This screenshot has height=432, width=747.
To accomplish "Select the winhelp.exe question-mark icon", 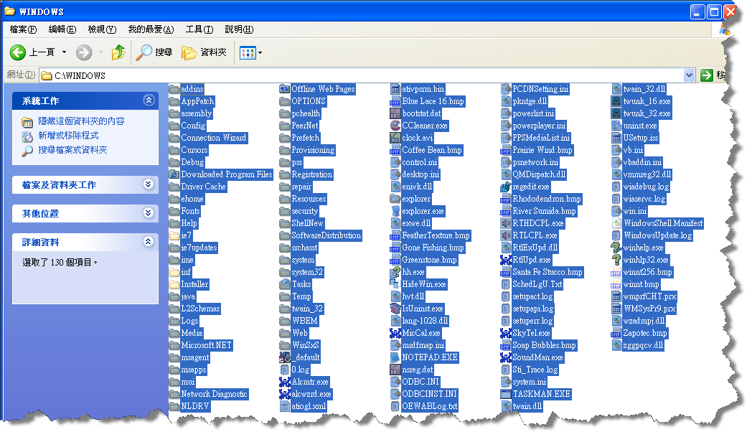I will pyautogui.click(x=616, y=248).
